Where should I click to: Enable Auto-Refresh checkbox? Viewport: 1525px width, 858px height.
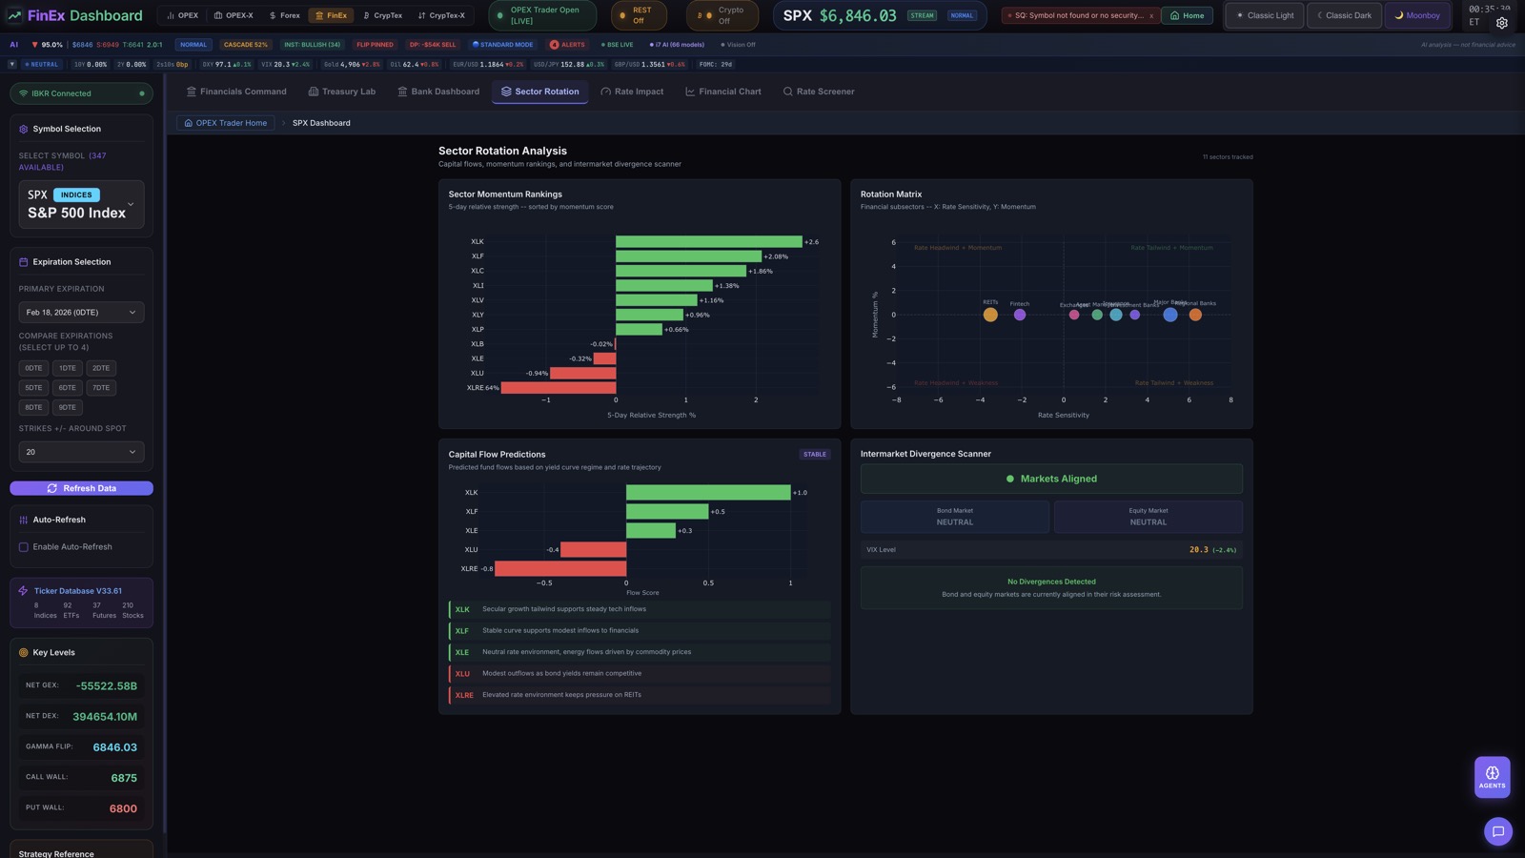tap(24, 547)
